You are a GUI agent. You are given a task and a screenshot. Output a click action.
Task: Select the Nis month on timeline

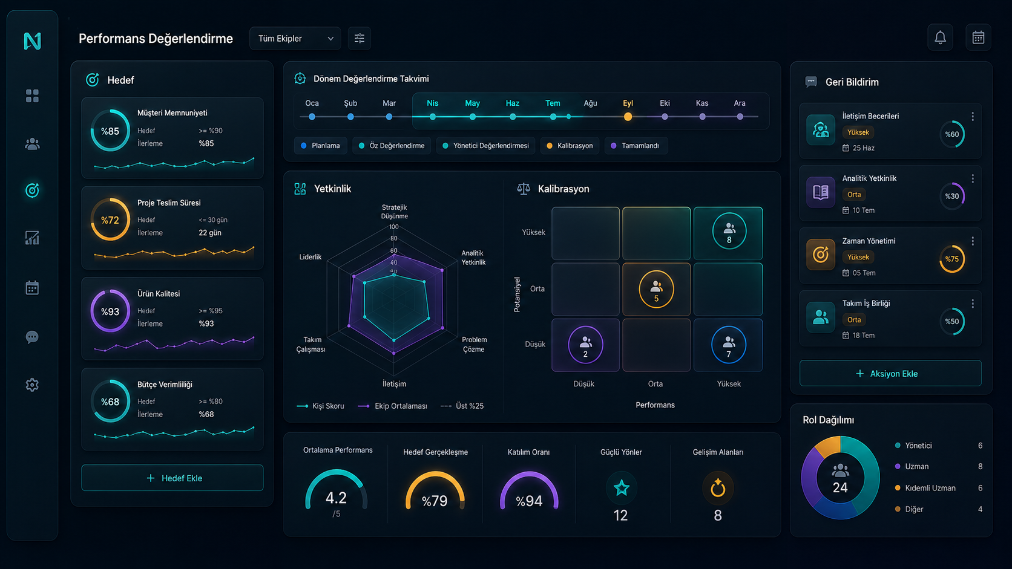point(432,103)
